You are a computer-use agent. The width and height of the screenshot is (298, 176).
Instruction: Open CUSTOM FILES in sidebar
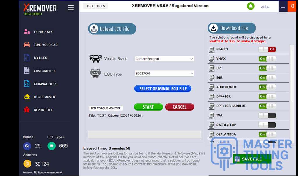44,71
